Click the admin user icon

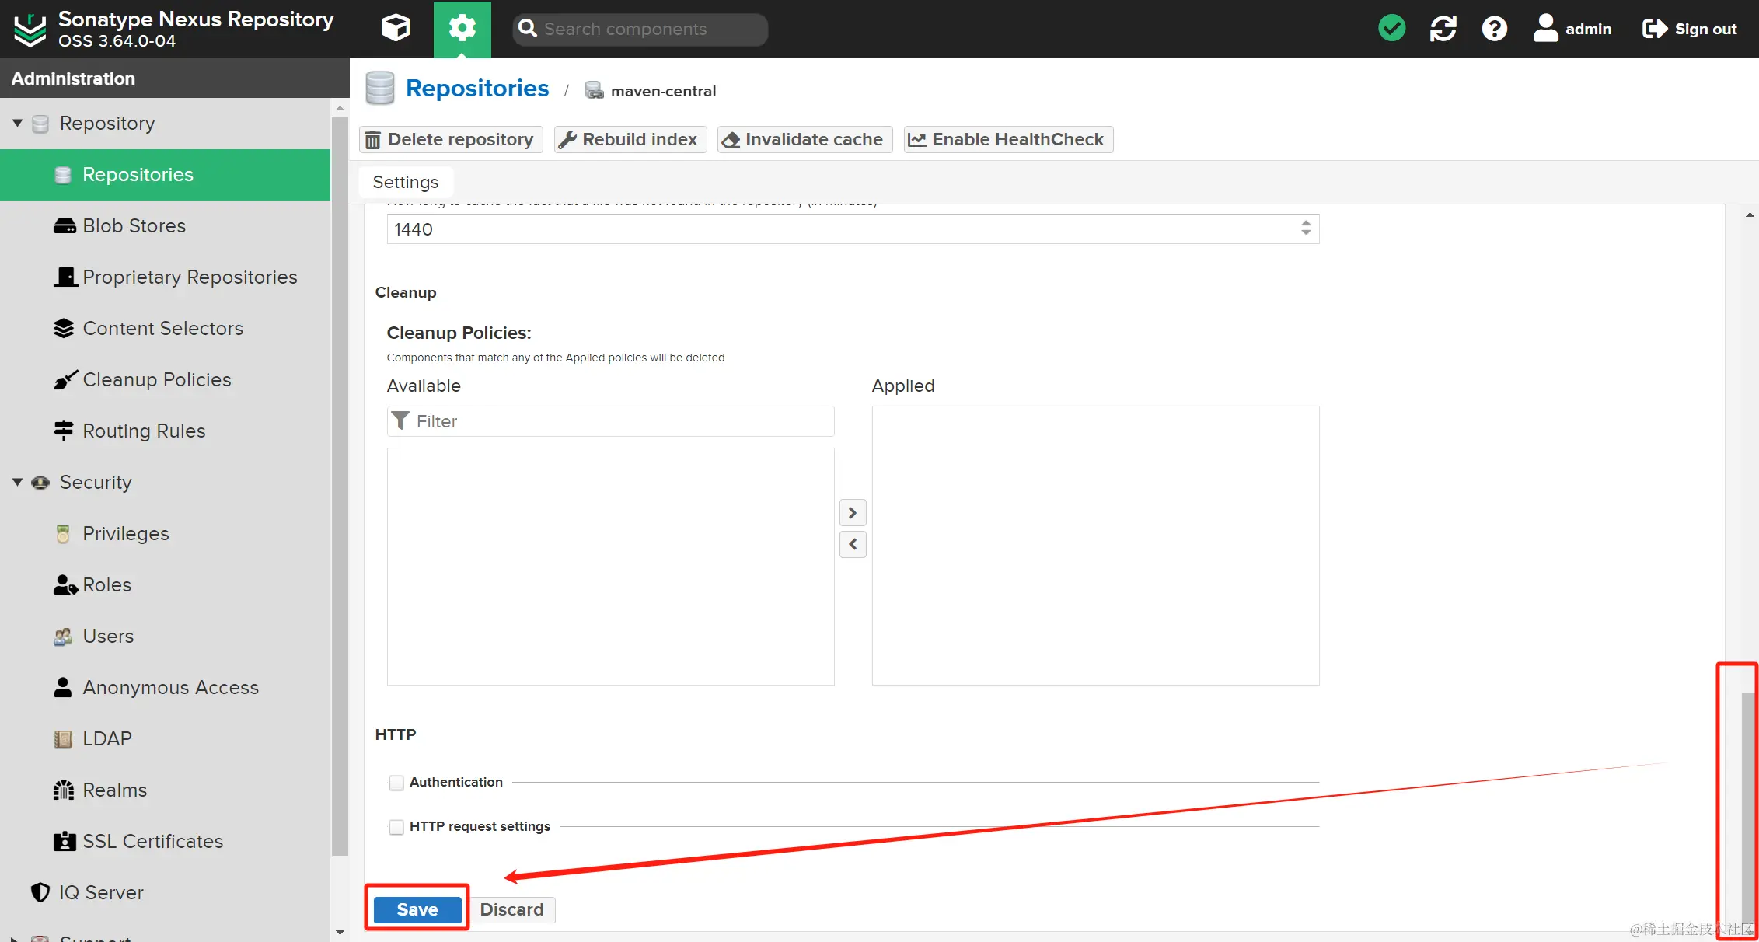(1545, 29)
